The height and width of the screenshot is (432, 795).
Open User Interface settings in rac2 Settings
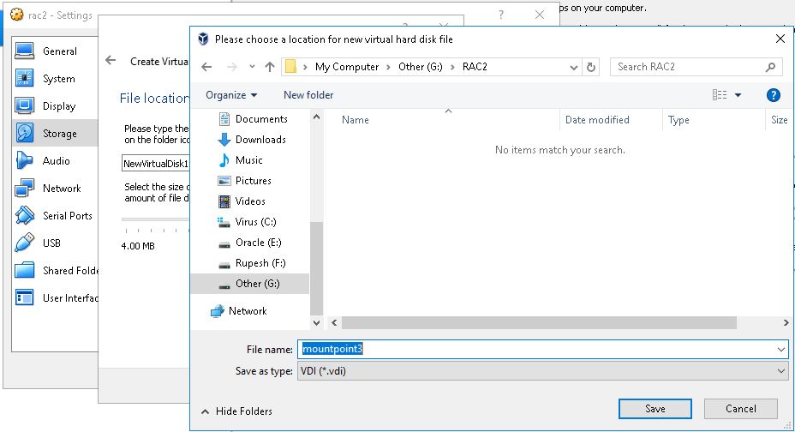[x=55, y=297]
